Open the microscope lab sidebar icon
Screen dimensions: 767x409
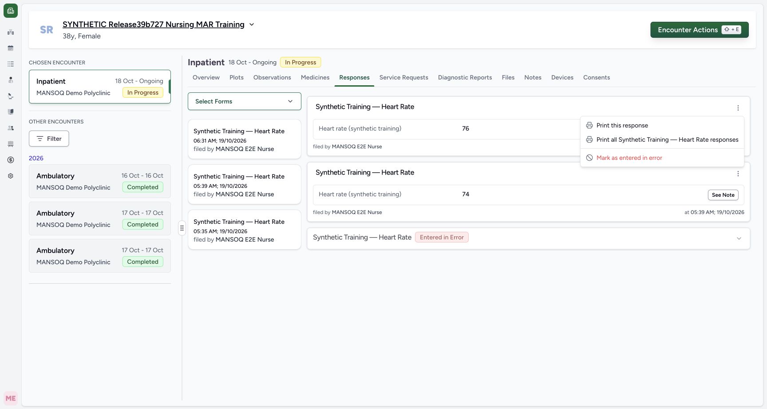[11, 96]
